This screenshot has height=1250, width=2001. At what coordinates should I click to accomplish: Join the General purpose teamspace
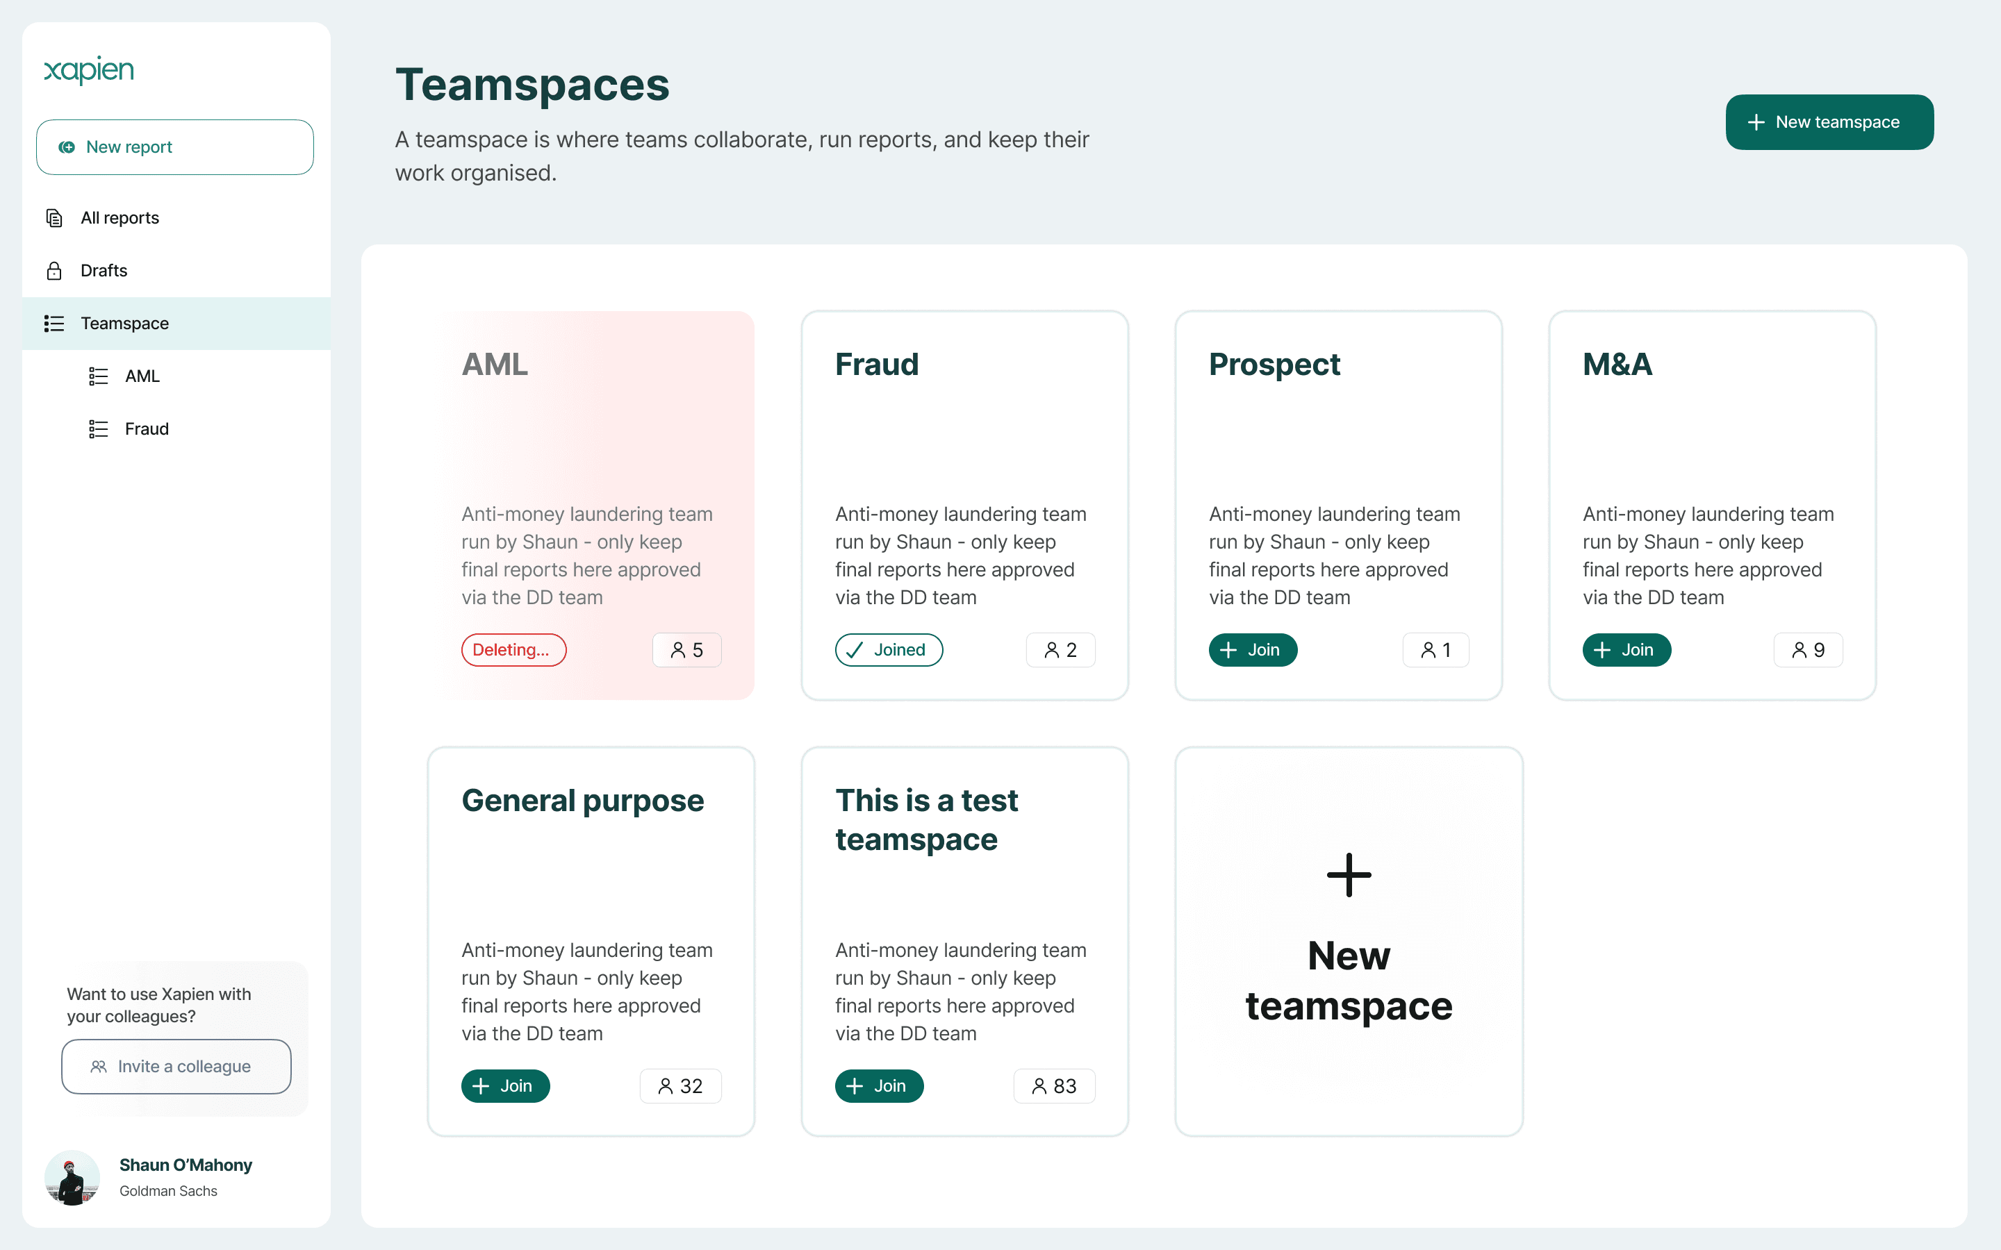point(505,1085)
